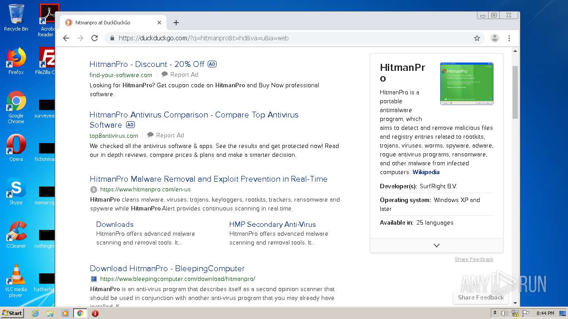
Task: Click find-your-software.com ad URL
Action: [x=121, y=75]
